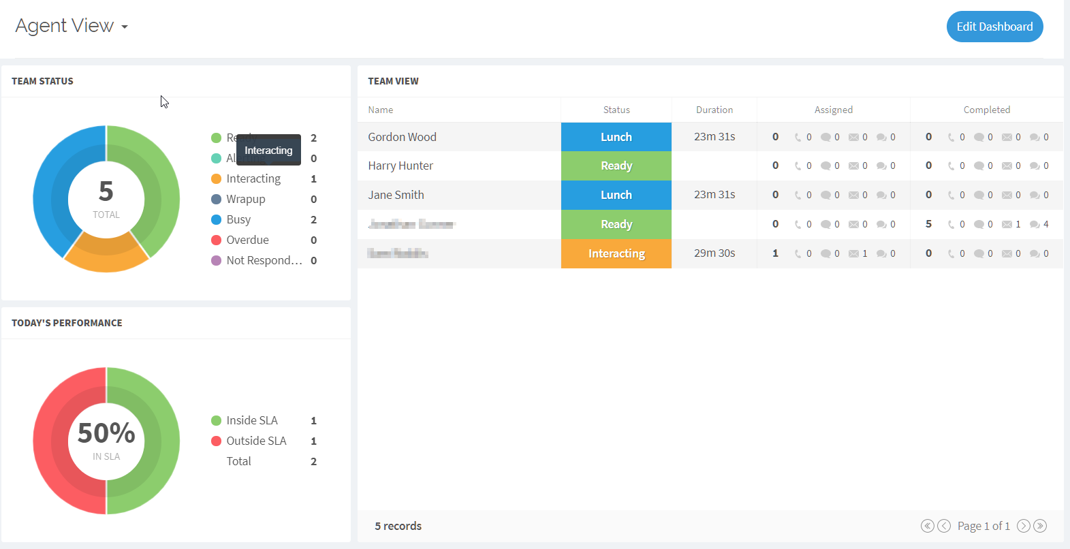Click Jane Smith's completed chat bubble icon

tap(979, 195)
